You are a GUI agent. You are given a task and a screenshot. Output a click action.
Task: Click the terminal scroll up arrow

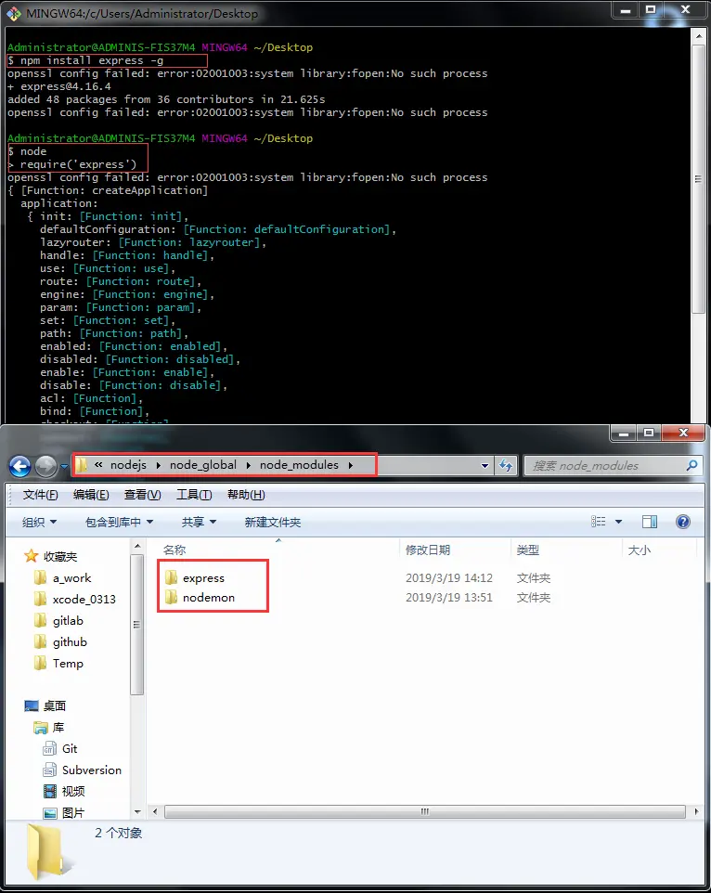[699, 35]
